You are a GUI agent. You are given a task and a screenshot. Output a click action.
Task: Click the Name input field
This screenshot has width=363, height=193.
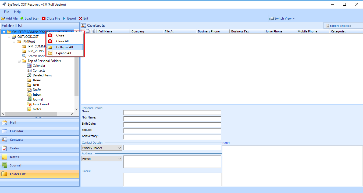172,112
